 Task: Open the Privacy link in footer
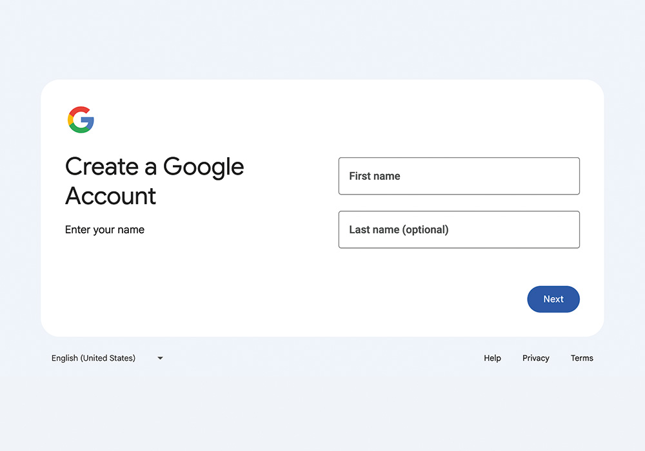[535, 358]
